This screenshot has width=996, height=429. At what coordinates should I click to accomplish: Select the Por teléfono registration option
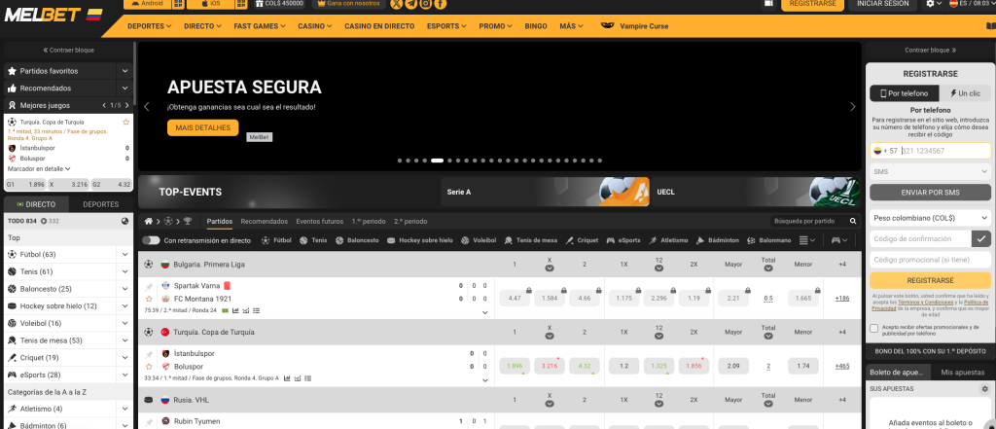(x=905, y=93)
